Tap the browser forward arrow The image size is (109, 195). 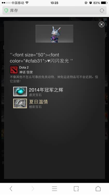point(33,188)
